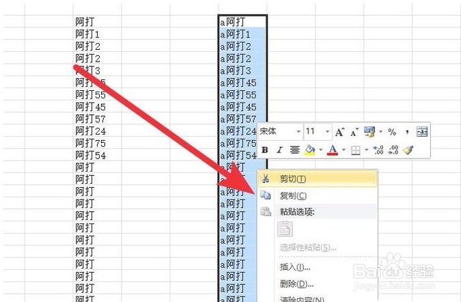Click the copy icon beside 复制

point(266,195)
